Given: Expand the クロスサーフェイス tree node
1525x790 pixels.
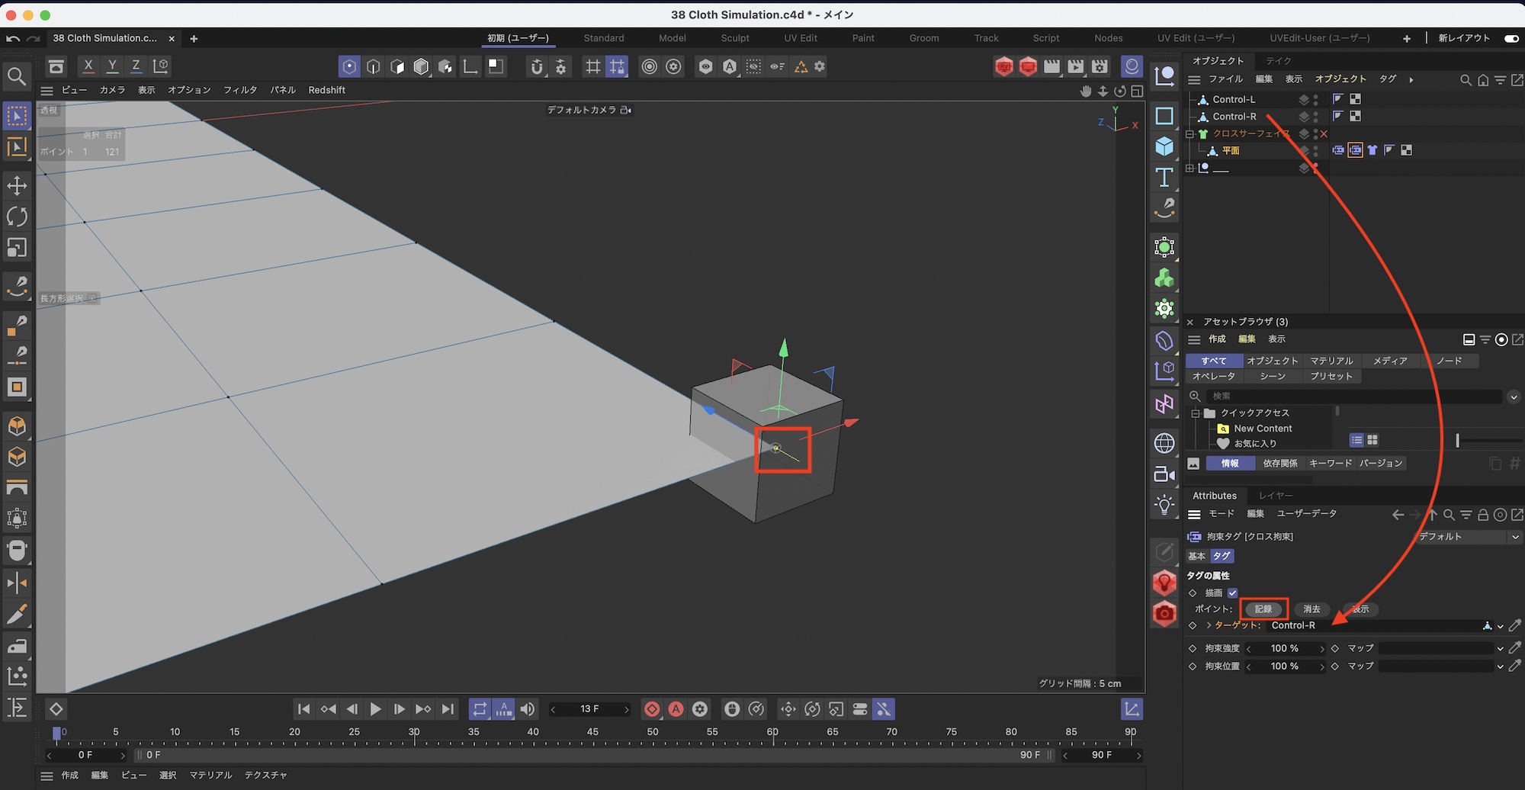Looking at the screenshot, I should click(x=1189, y=134).
